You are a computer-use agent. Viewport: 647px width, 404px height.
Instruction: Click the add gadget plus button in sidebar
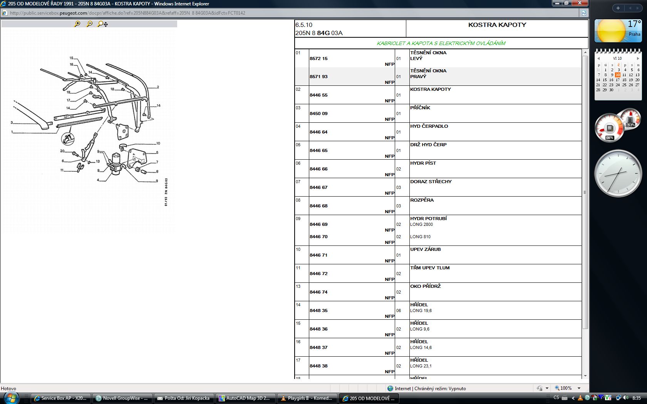pos(618,8)
